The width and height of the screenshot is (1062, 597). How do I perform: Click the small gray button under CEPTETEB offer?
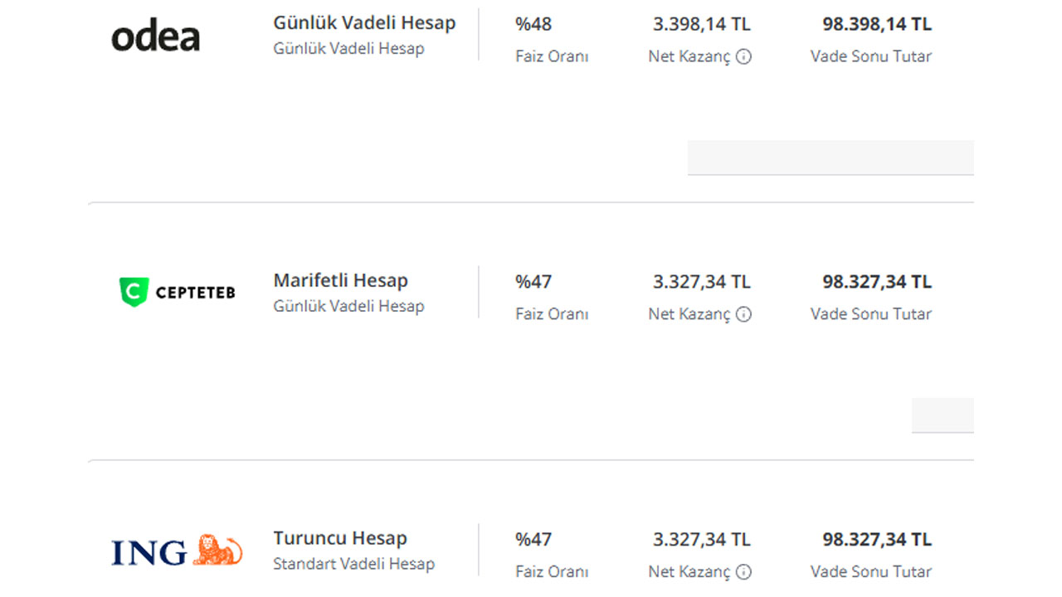[x=943, y=415]
